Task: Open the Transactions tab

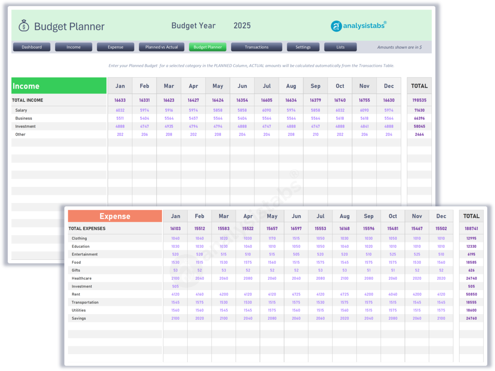Action: (256, 47)
